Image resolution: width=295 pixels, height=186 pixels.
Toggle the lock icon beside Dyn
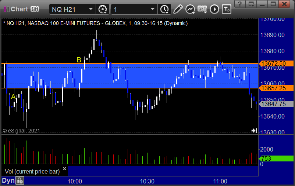point(20,181)
